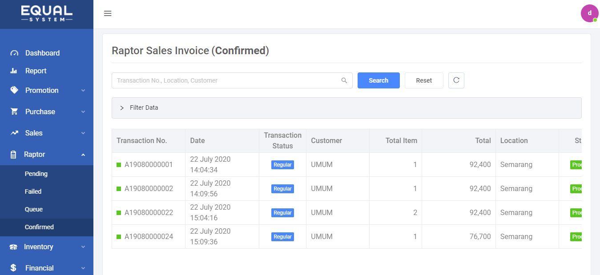Expand the Sales menu chevron
The width and height of the screenshot is (600, 275).
click(83, 133)
